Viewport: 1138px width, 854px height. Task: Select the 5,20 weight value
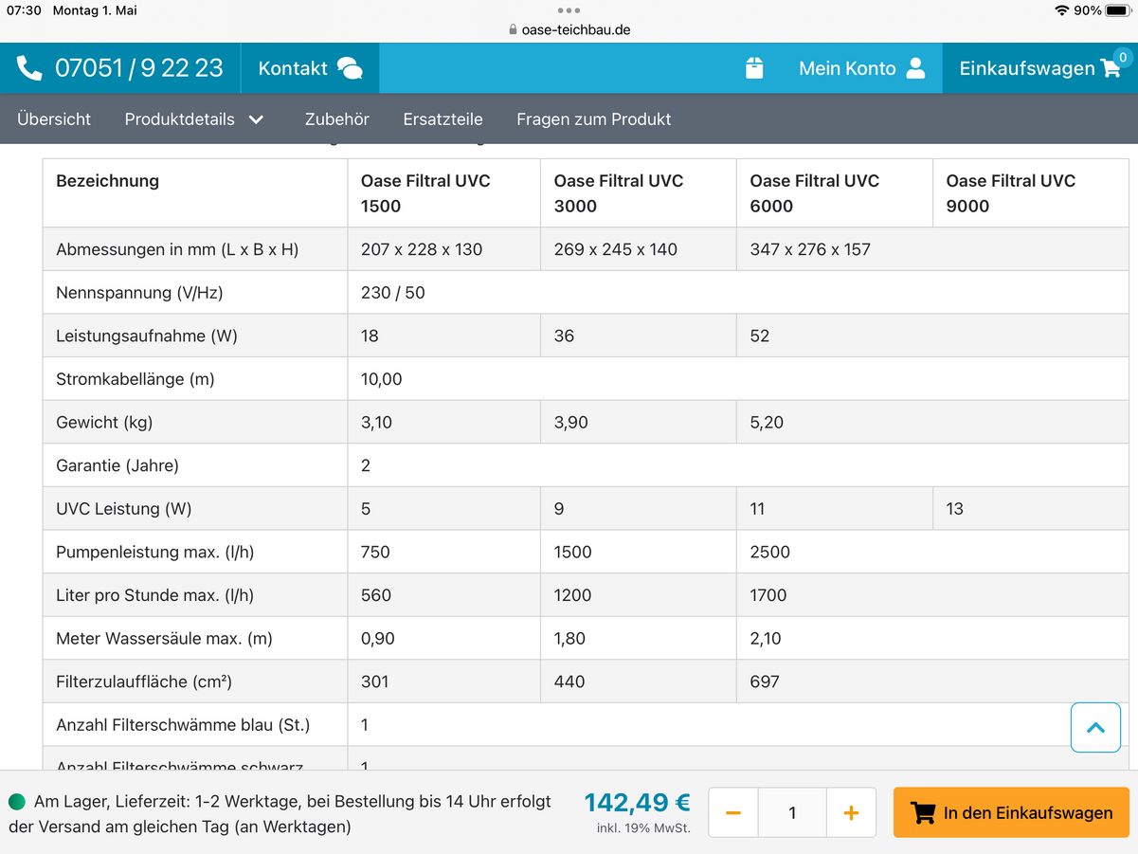(767, 423)
